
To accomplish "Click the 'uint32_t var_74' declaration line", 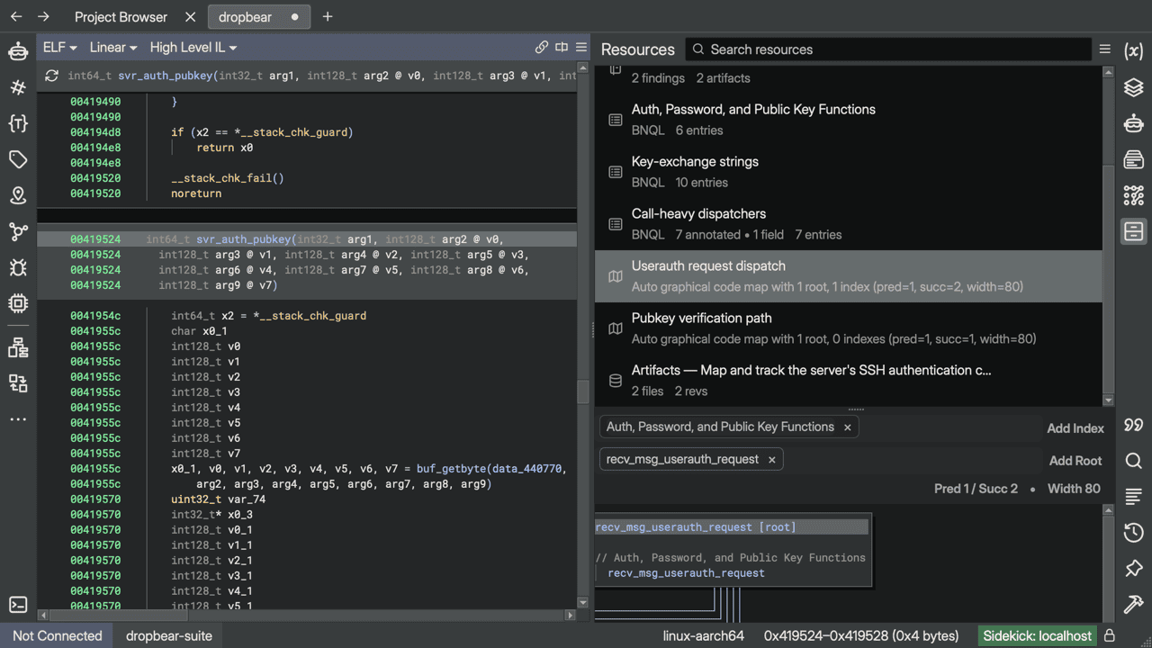I will 219,499.
